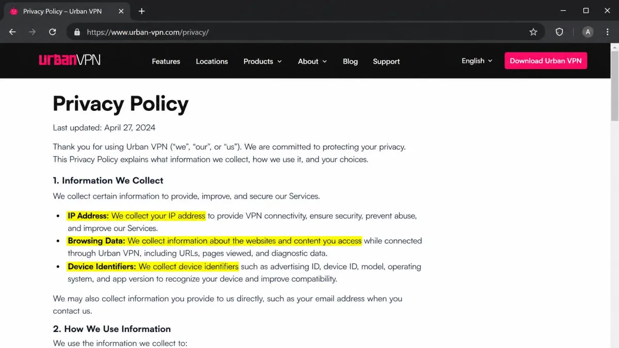
Task: Click the Privacy Policy heading
Action: click(121, 104)
